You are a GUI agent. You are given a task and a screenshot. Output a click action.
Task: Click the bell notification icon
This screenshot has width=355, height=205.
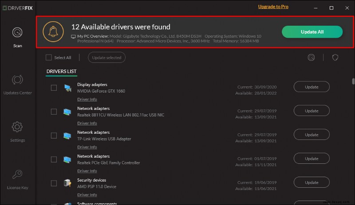click(53, 31)
